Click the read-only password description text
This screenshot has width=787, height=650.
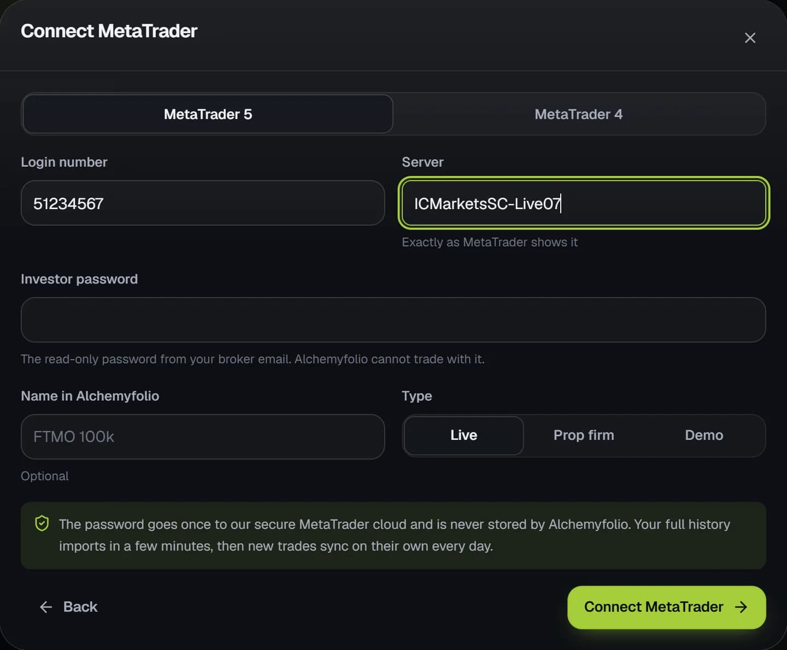[x=252, y=359]
